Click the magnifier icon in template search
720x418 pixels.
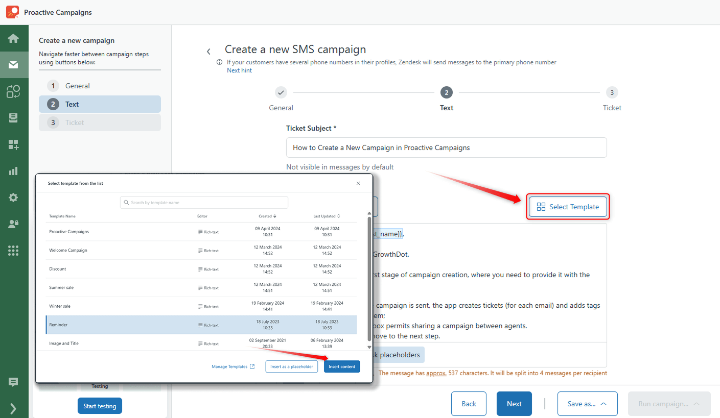pyautogui.click(x=126, y=203)
